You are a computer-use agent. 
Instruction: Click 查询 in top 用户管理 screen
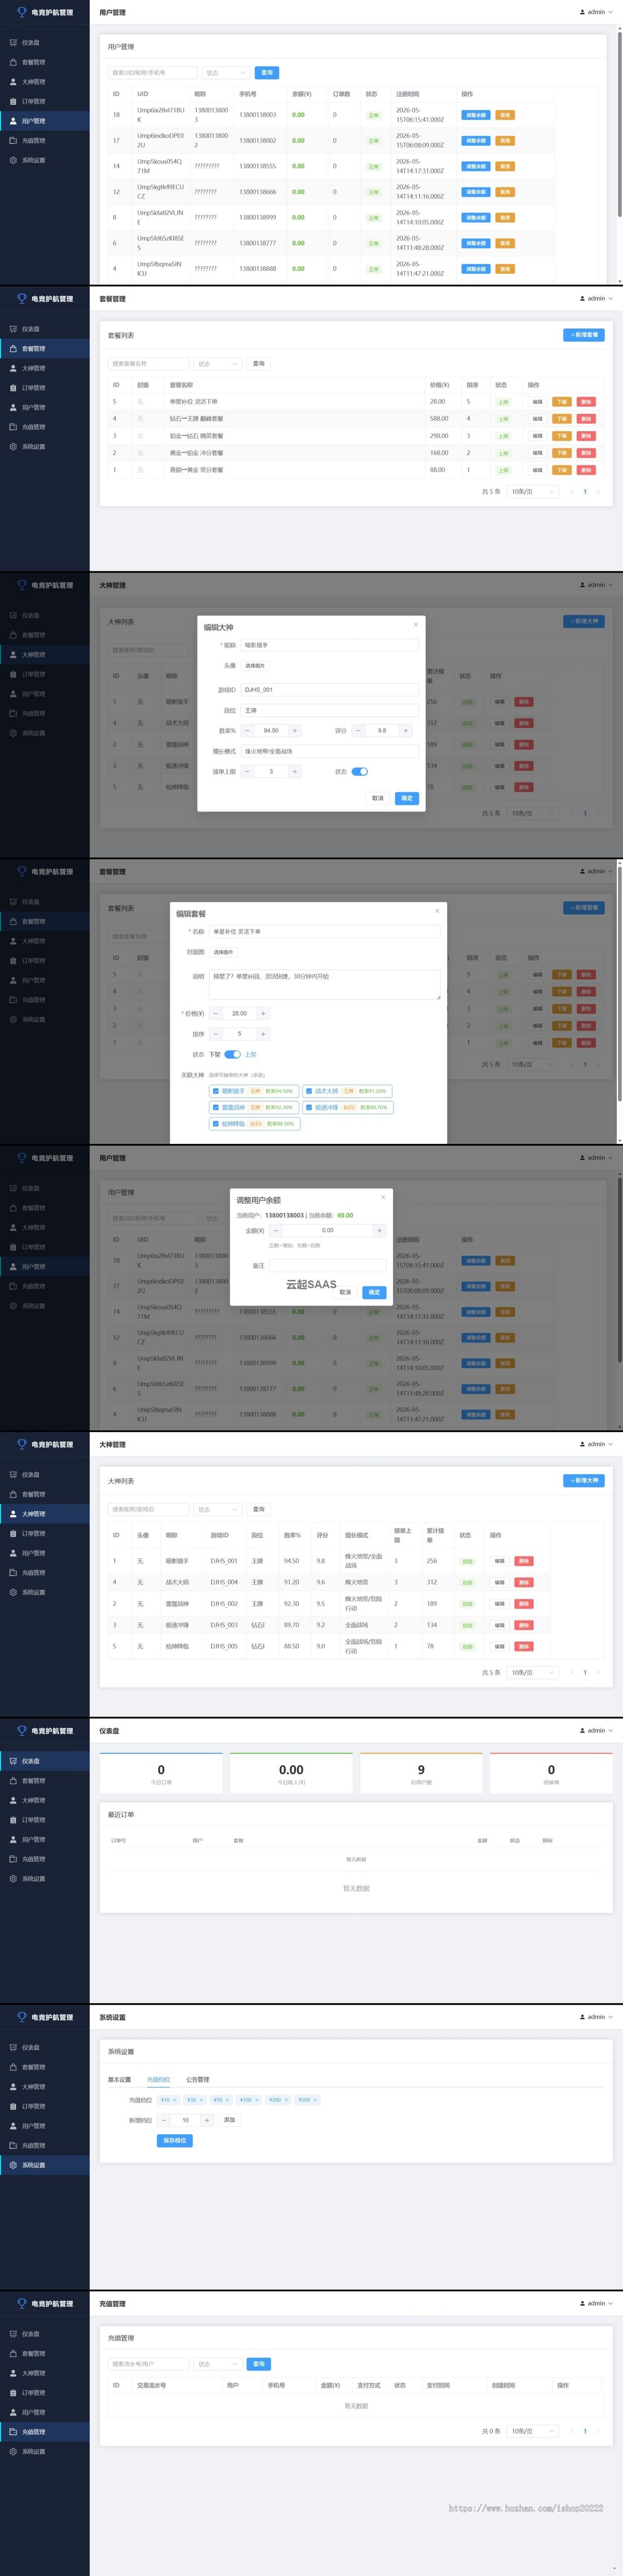[267, 73]
